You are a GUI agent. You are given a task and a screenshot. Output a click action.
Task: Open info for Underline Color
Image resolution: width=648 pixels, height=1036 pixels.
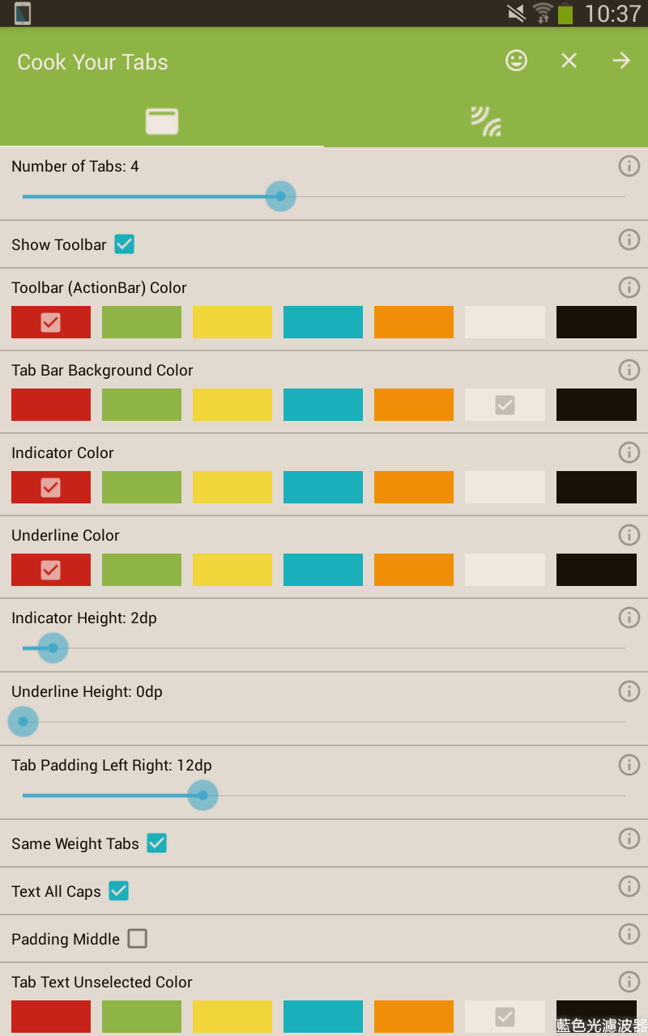(x=629, y=535)
